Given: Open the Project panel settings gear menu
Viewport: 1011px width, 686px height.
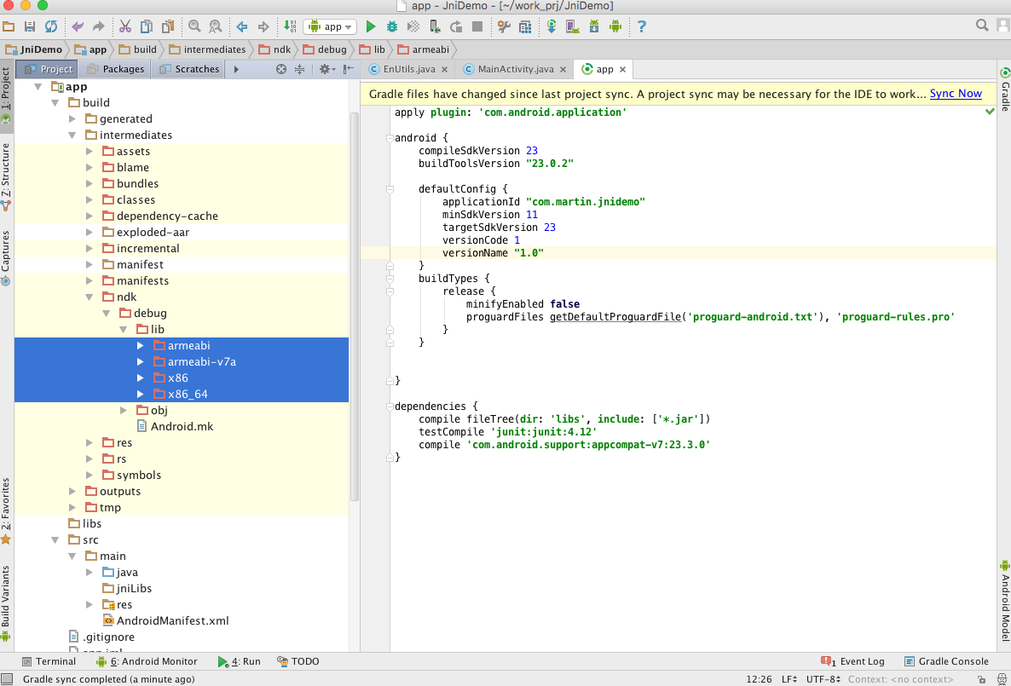Looking at the screenshot, I should click(326, 69).
